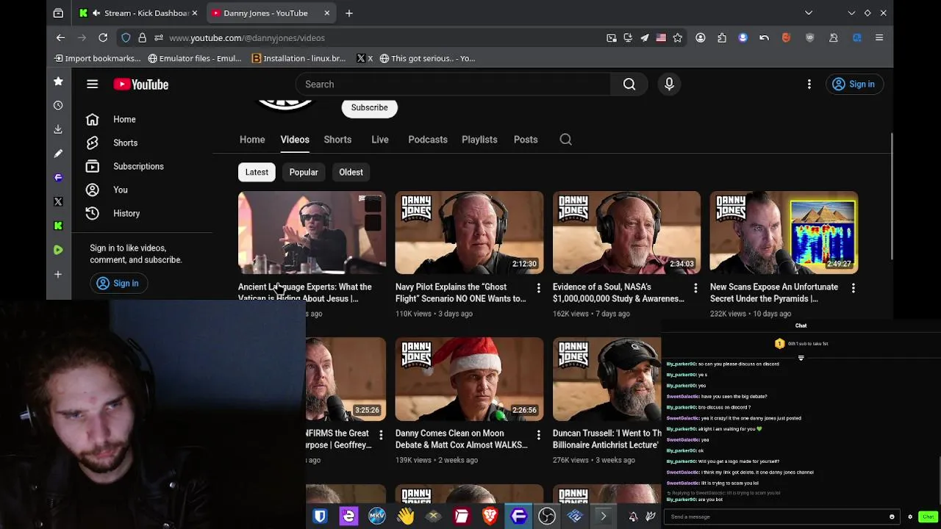Launch Bitwarden from the taskbar

point(320,517)
